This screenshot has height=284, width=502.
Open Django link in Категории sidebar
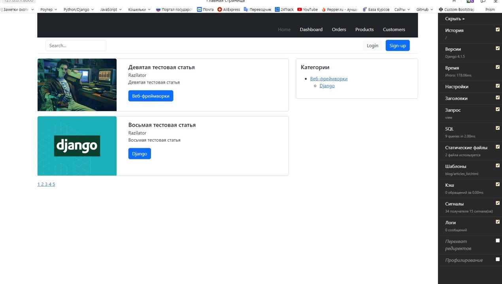click(327, 86)
